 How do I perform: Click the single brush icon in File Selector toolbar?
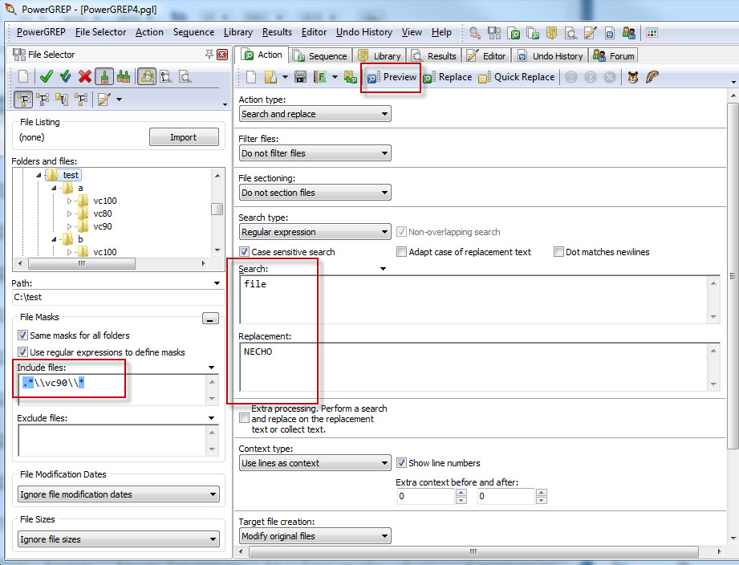(104, 77)
